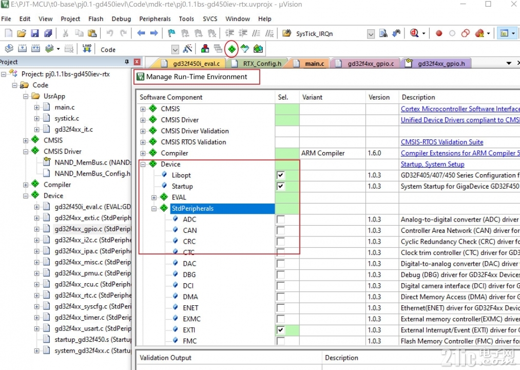Viewport: 520px width, 370px height.
Task: Create a new file from the toolbar
Action: pos(9,33)
